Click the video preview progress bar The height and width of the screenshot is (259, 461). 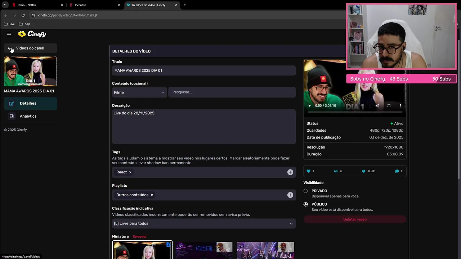pyautogui.click(x=355, y=112)
